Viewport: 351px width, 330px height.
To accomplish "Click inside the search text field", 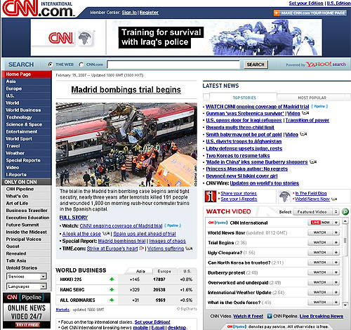I will [173, 65].
